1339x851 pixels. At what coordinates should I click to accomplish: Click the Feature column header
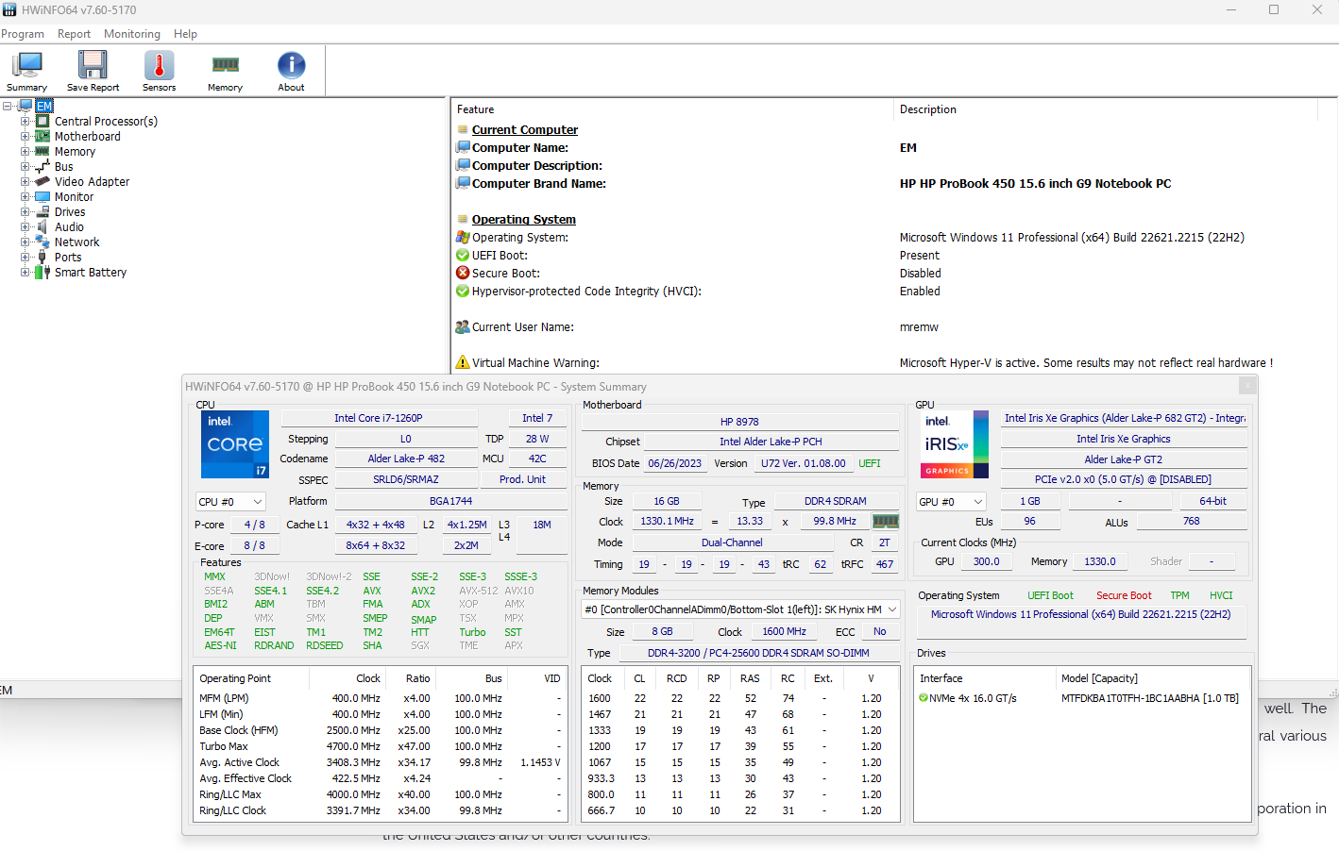click(476, 110)
